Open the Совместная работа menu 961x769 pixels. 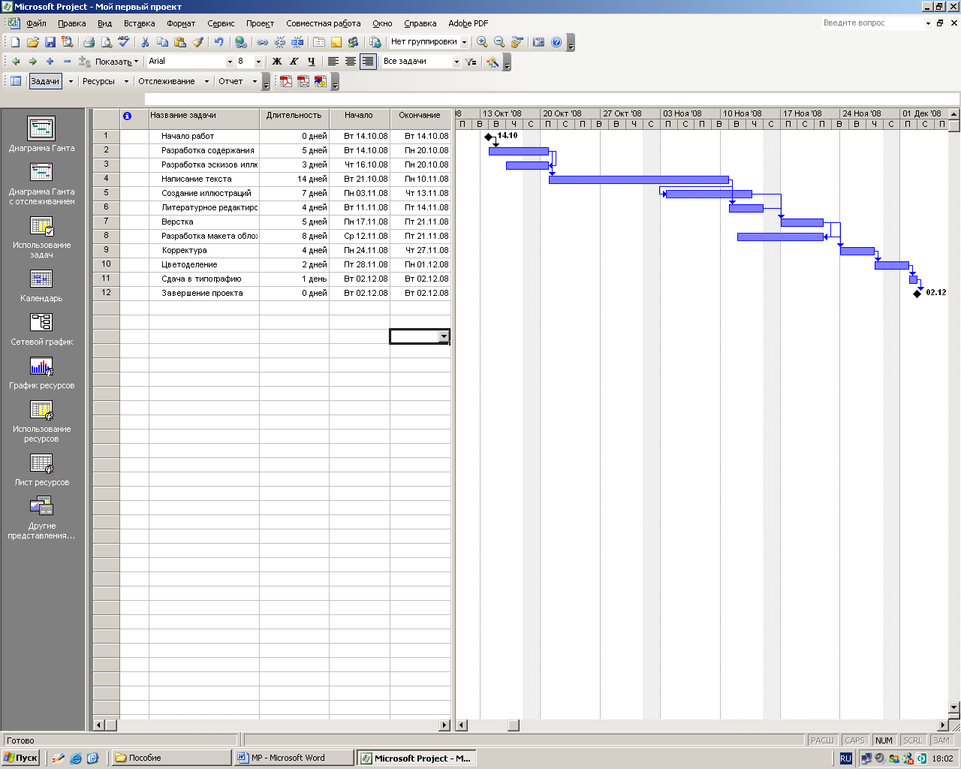(323, 23)
